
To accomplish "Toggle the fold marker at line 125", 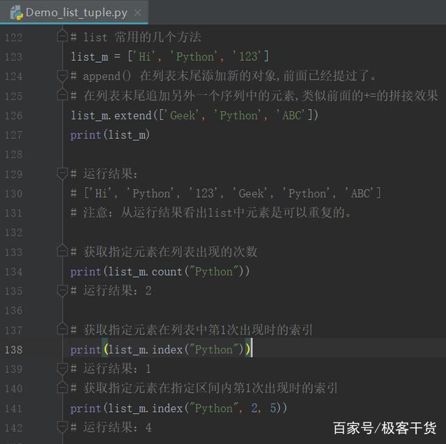I will (x=62, y=95).
